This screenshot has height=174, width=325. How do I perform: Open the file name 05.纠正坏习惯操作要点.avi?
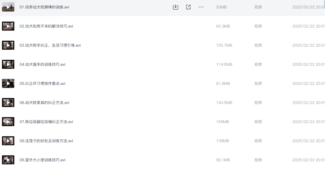[x=43, y=83]
